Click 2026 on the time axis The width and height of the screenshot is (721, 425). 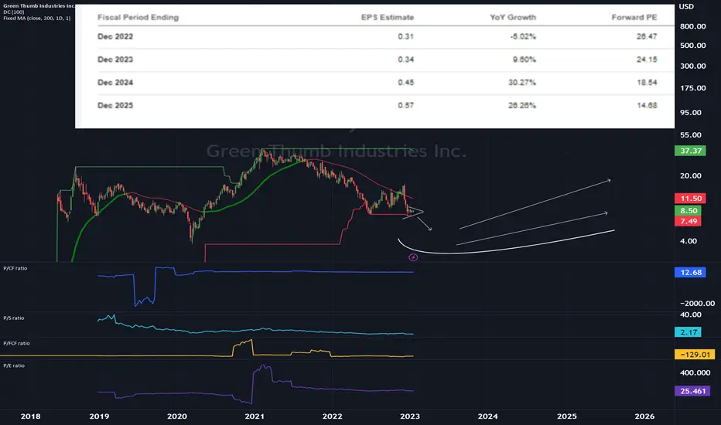(644, 416)
